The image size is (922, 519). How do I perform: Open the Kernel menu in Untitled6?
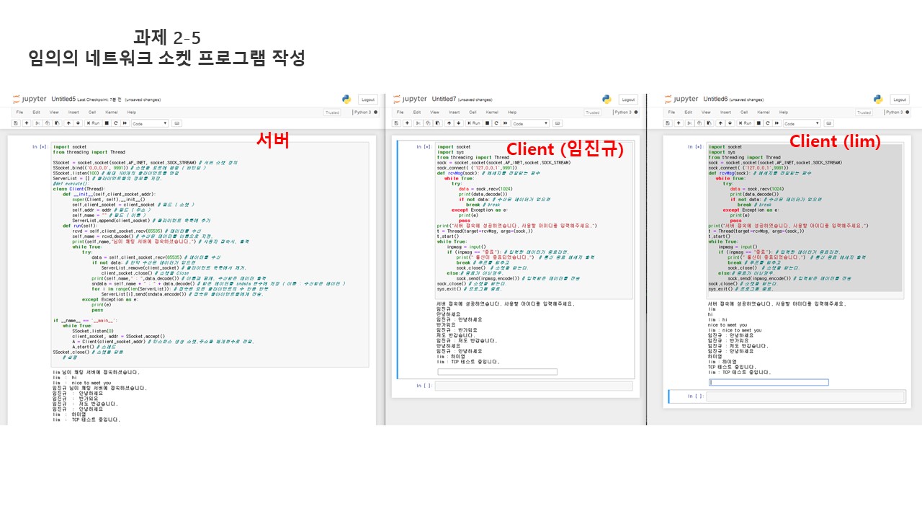(764, 112)
